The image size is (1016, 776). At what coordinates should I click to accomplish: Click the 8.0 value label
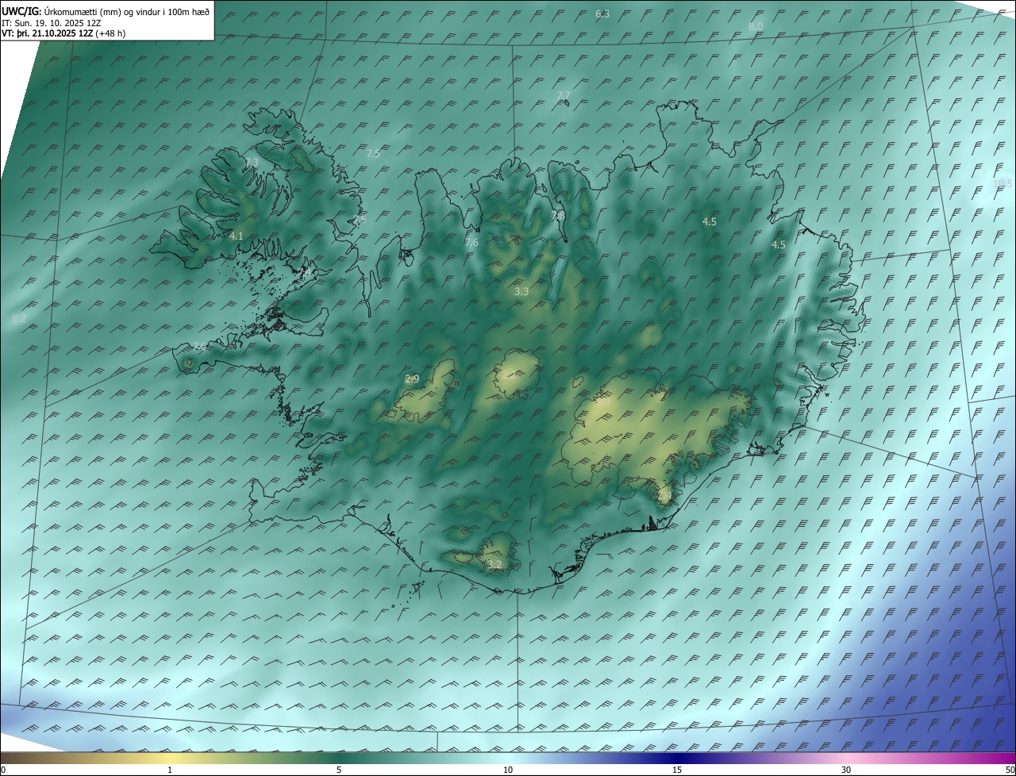pos(756,26)
